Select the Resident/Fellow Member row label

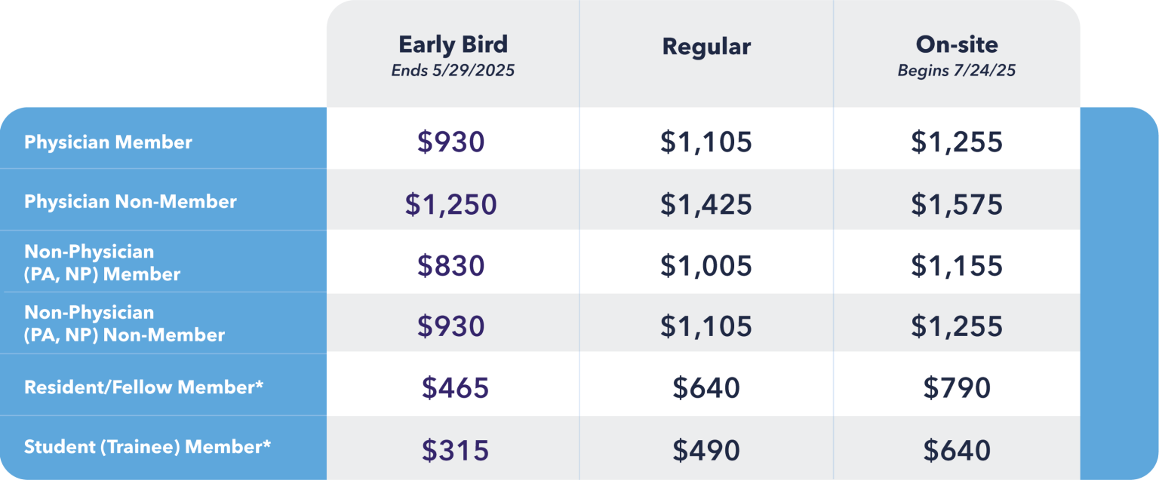click(x=143, y=387)
